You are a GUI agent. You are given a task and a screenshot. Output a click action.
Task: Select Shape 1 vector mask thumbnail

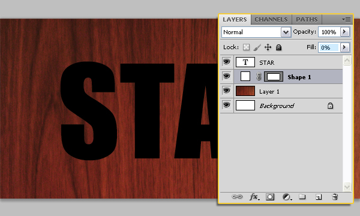coord(274,76)
